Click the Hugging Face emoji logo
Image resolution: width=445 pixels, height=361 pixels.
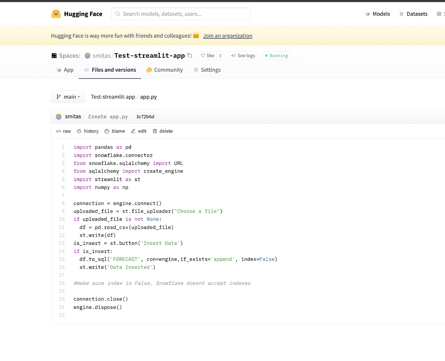[x=56, y=14]
